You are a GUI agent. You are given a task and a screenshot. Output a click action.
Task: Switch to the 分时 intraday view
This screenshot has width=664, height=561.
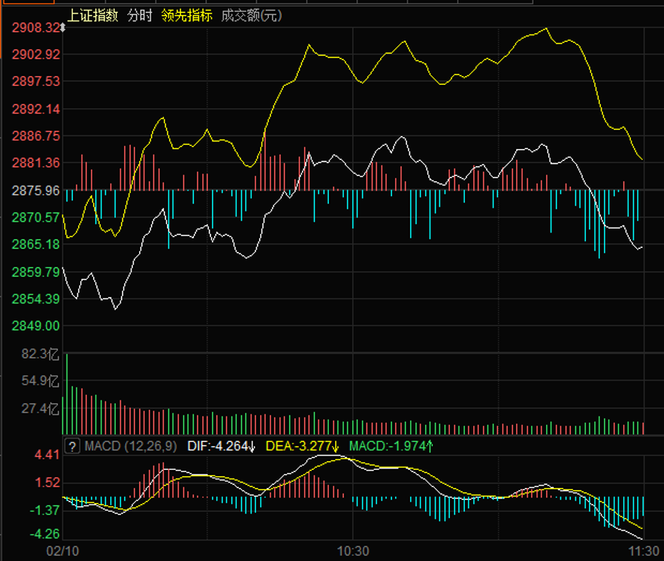coord(140,15)
